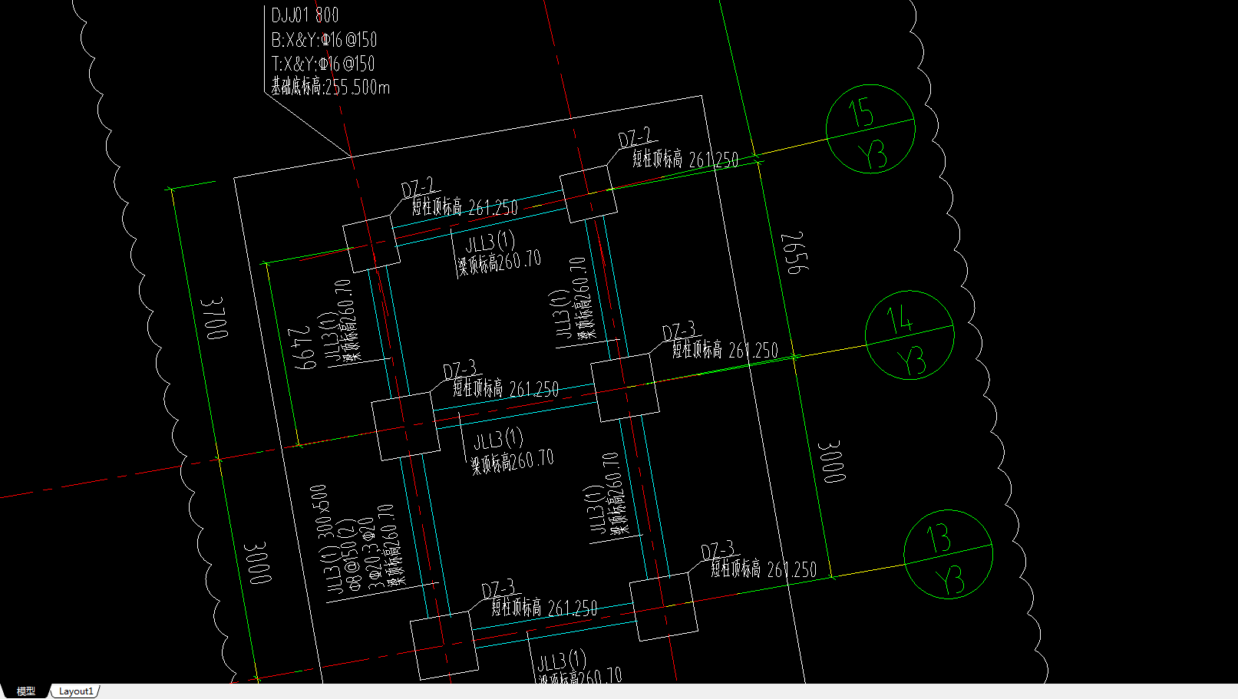Click the B:X&Y:Φ16@150 reinforcement text
Image resolution: width=1238 pixels, height=699 pixels.
[x=324, y=40]
